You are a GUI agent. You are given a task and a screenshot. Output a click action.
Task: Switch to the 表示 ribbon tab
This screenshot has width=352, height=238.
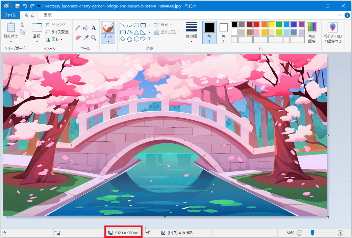(47, 15)
